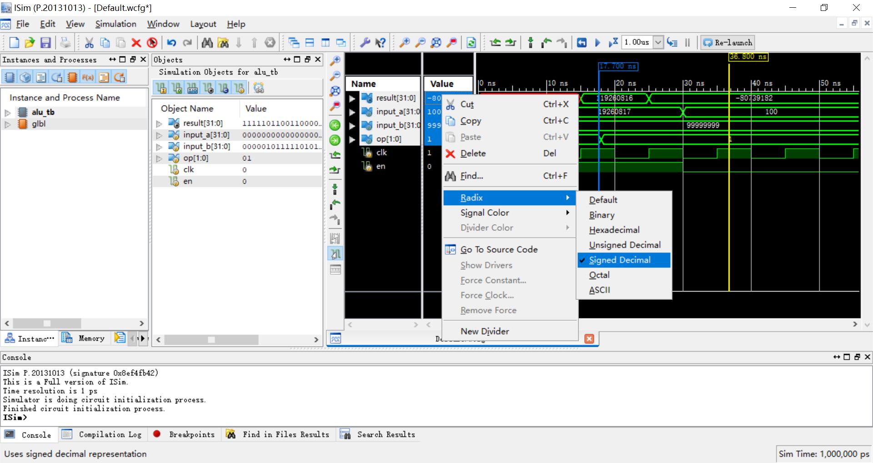Click the wrench preferences icon
This screenshot has height=463, width=873.
[365, 43]
